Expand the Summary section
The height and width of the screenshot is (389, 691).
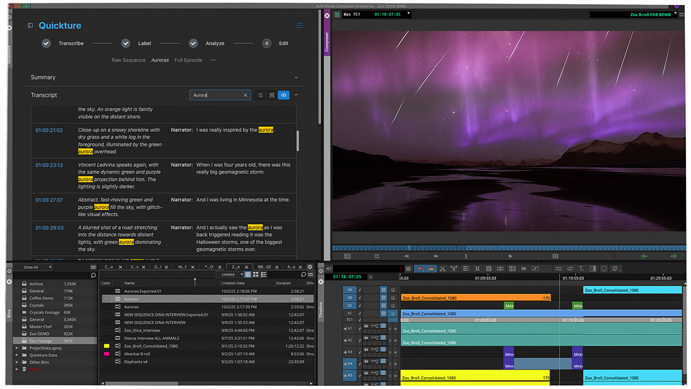(296, 78)
